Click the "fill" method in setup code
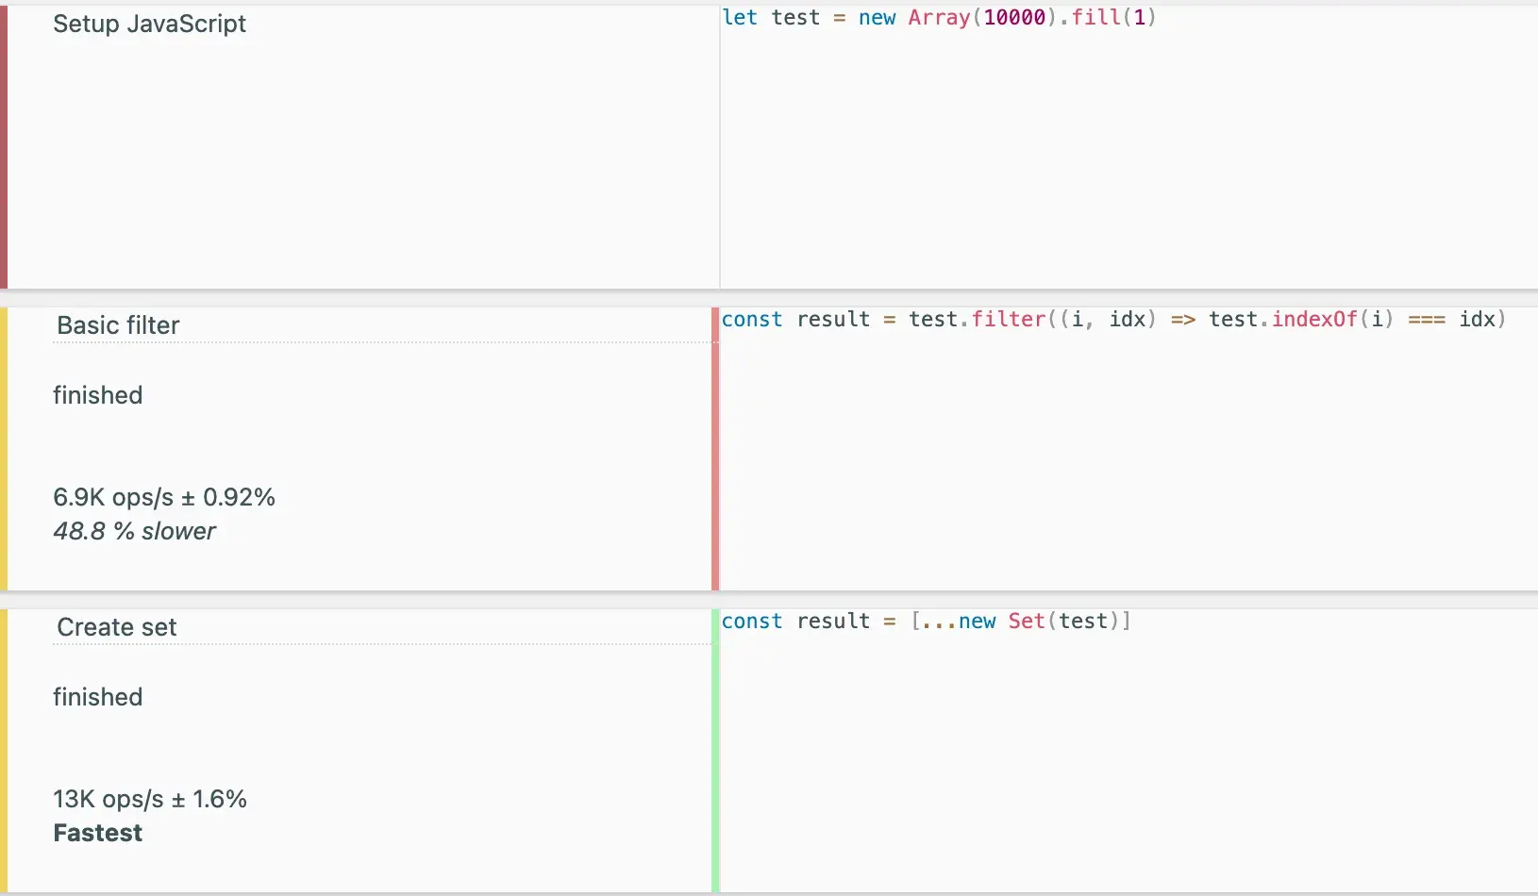 click(1095, 18)
